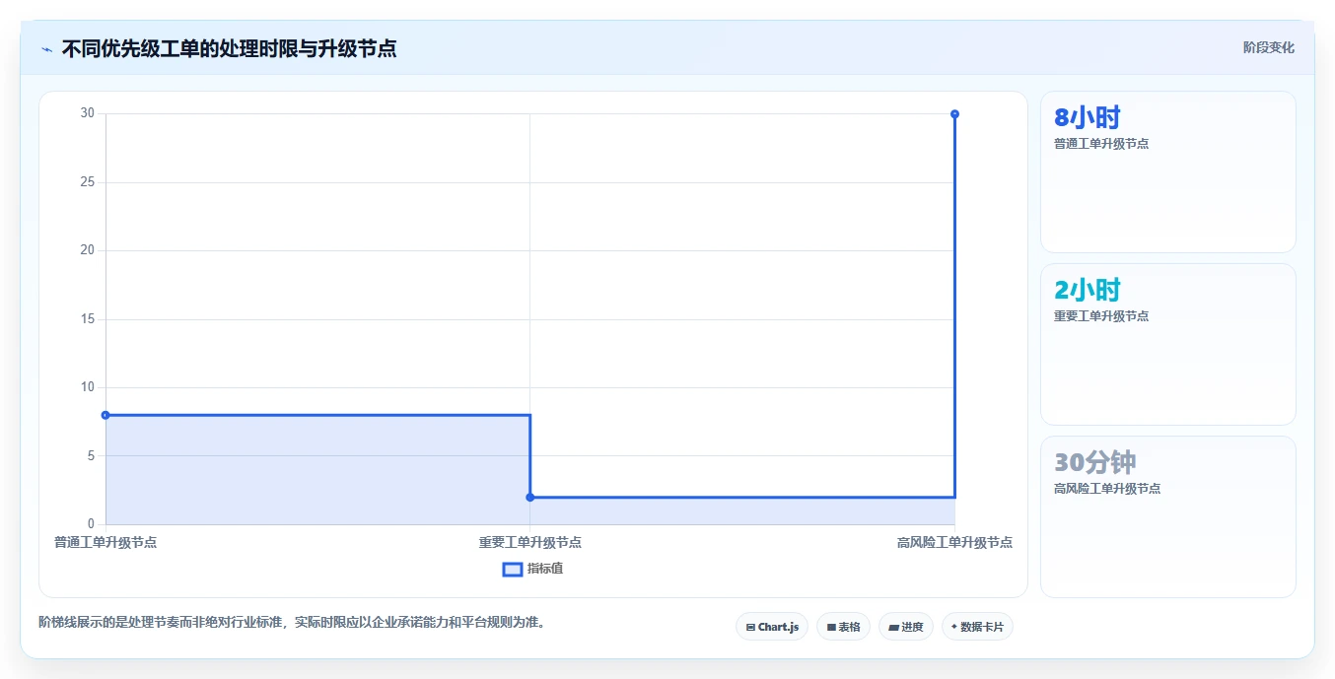Select the 数据卡片 tag chip
The height and width of the screenshot is (679, 1335).
coord(977,627)
